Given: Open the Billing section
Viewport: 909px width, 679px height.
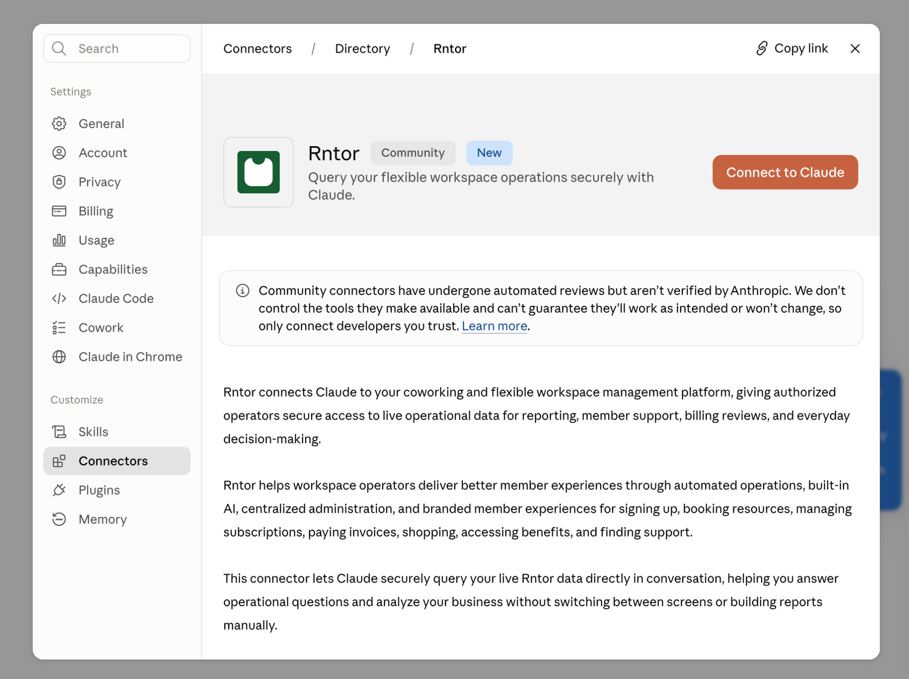Looking at the screenshot, I should pyautogui.click(x=117, y=211).
